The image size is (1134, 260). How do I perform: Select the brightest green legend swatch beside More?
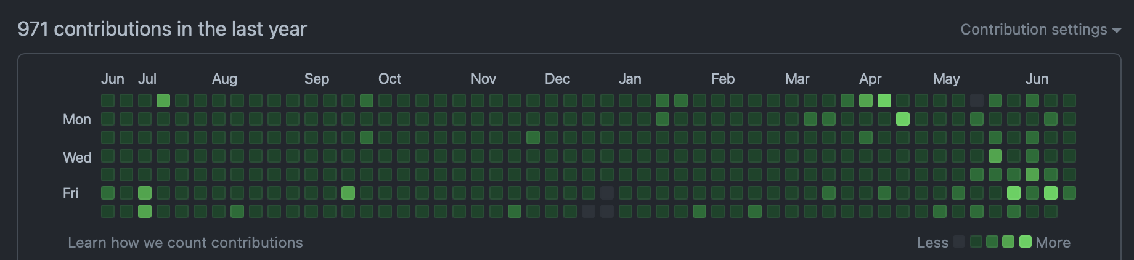pos(1026,242)
